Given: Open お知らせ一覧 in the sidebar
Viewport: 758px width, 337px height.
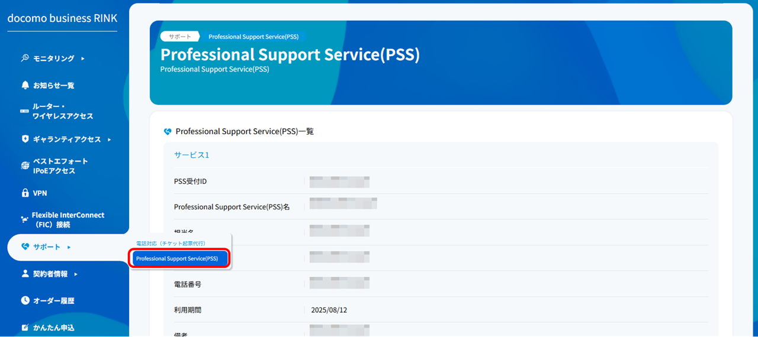Looking at the screenshot, I should point(53,85).
